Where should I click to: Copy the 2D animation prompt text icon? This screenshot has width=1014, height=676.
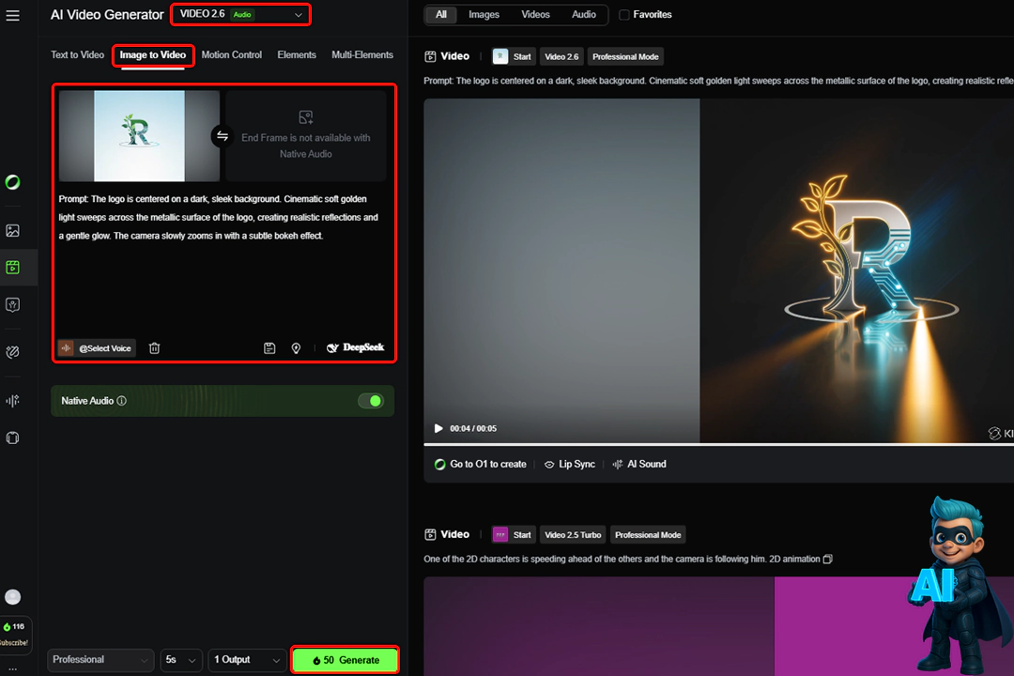828,560
